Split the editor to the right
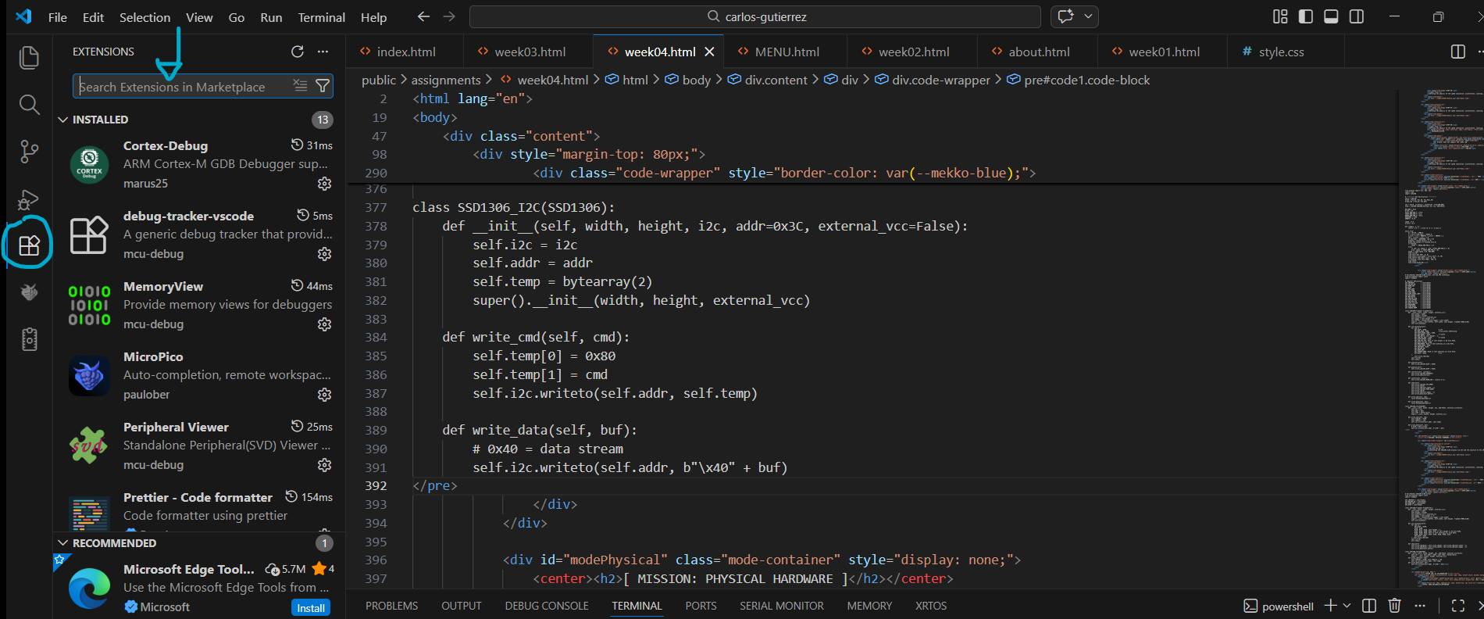This screenshot has width=1484, height=619. [x=1457, y=52]
